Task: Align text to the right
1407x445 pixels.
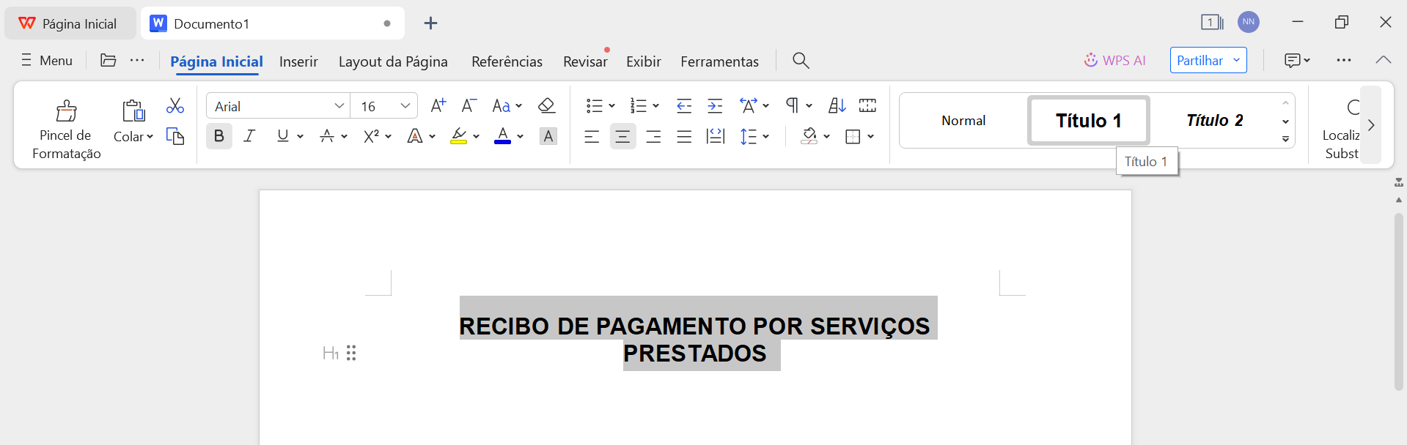Action: (653, 136)
